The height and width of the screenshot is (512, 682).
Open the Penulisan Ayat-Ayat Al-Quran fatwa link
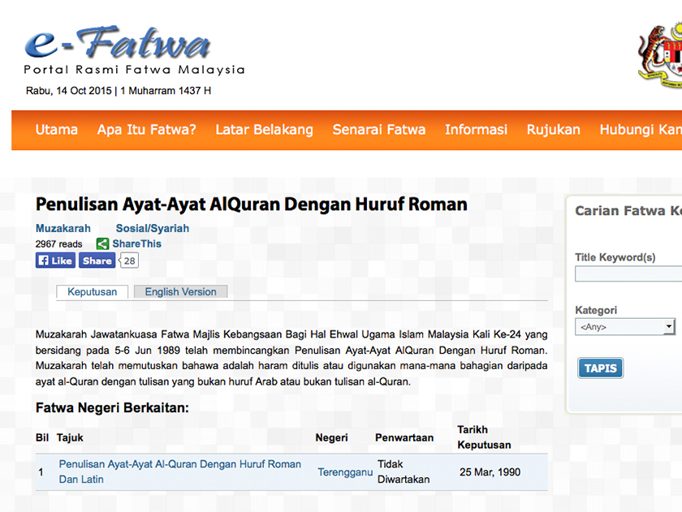pos(179,464)
